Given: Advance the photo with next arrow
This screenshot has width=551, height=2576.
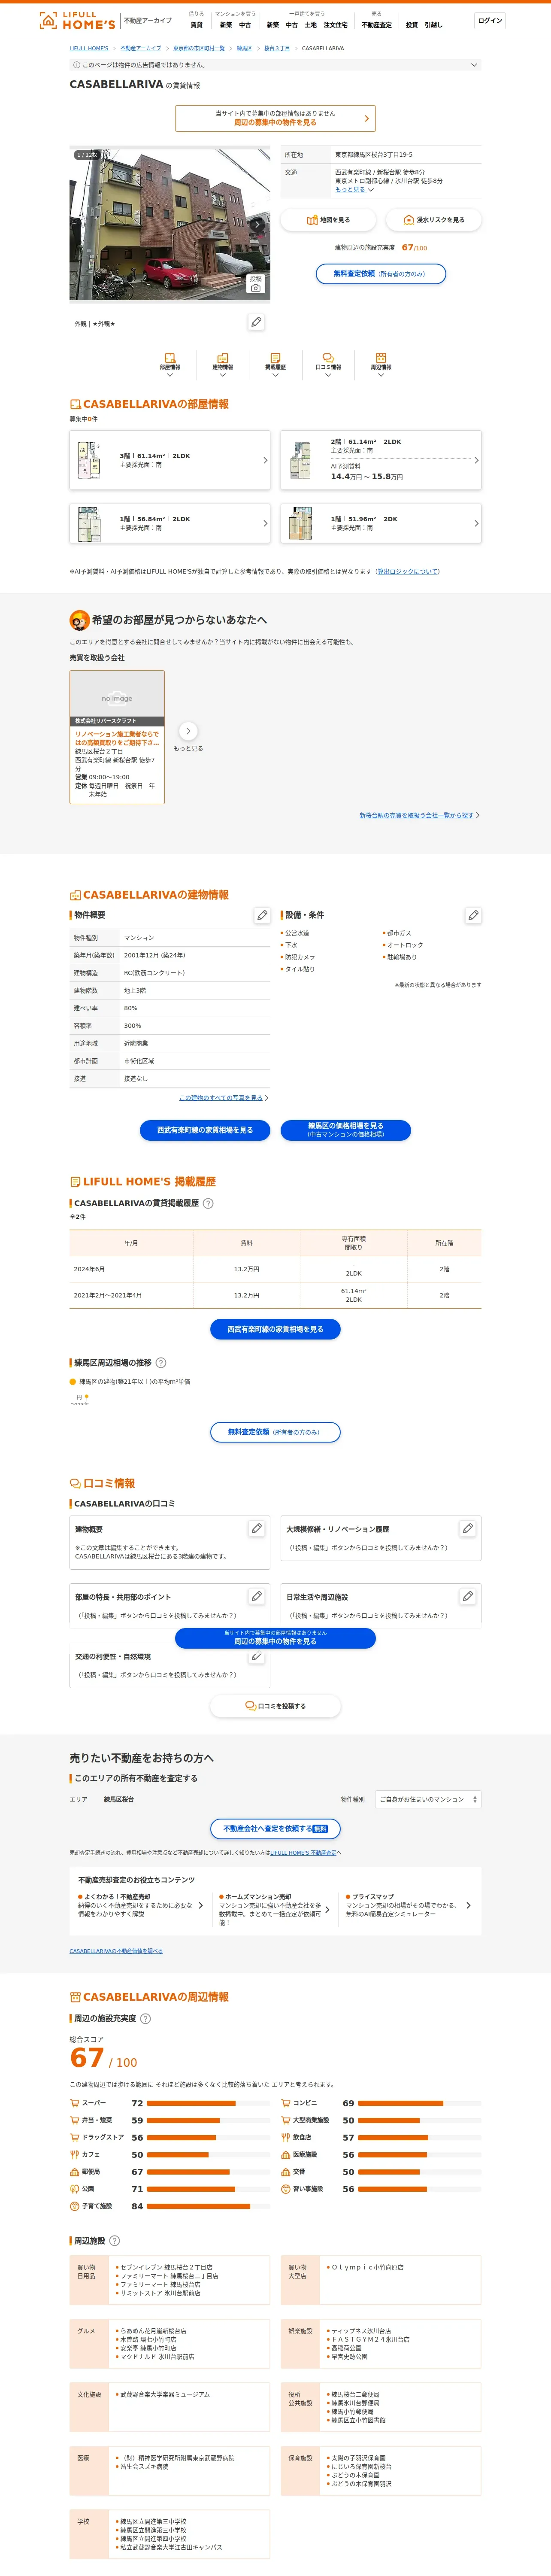Looking at the screenshot, I should coord(258,225).
